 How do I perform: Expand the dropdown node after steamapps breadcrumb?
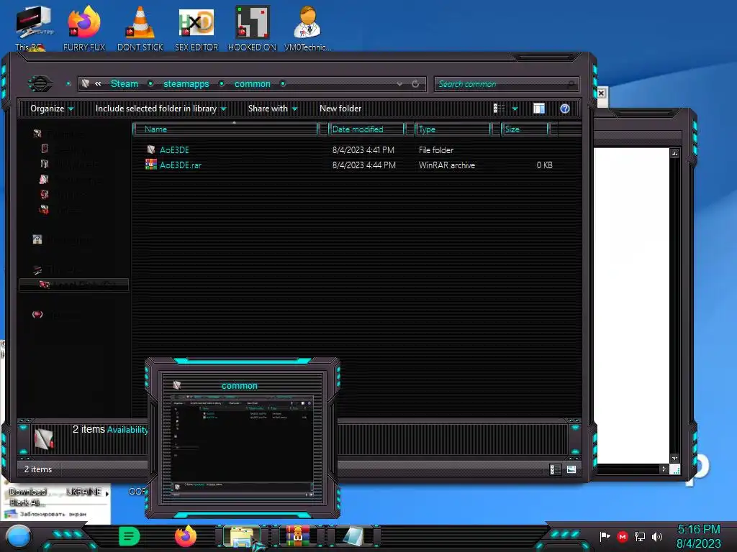point(222,83)
